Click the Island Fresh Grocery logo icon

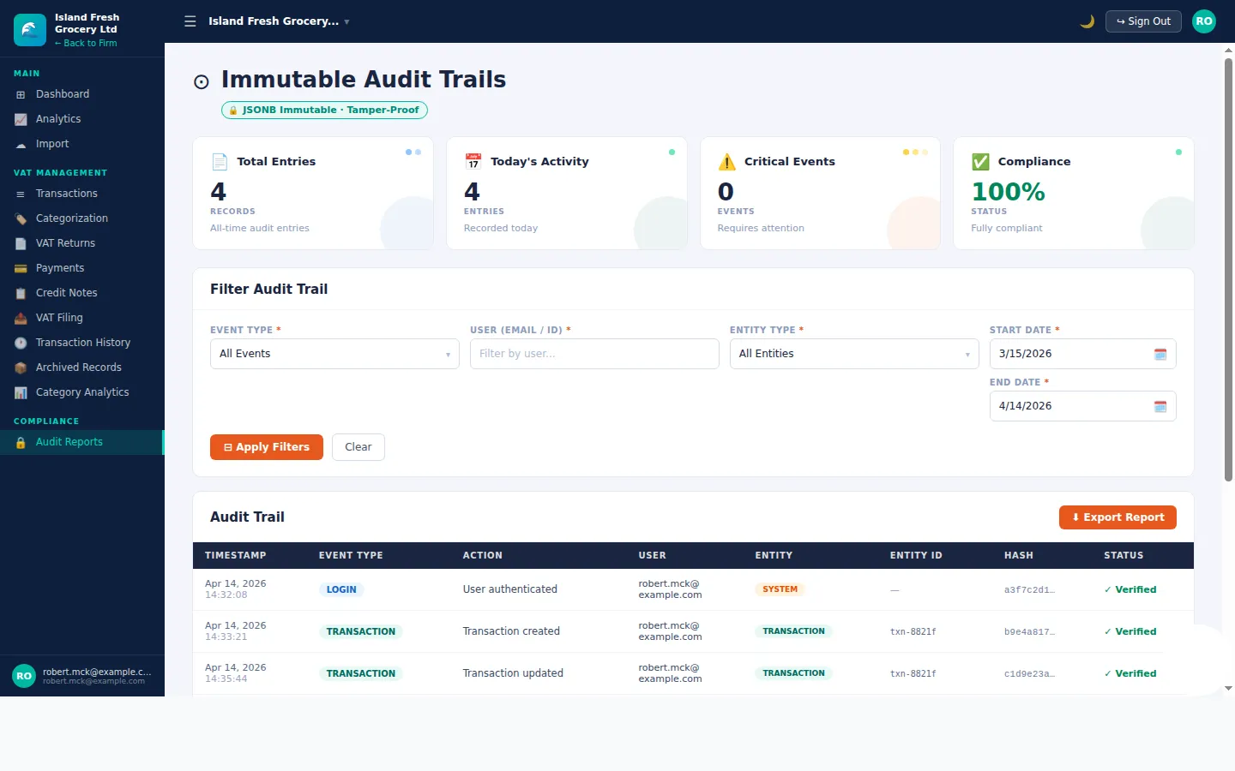[30, 30]
